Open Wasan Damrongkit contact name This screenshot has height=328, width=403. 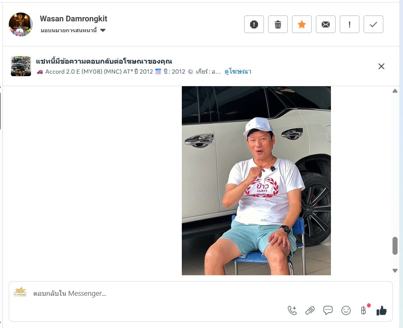[73, 19]
